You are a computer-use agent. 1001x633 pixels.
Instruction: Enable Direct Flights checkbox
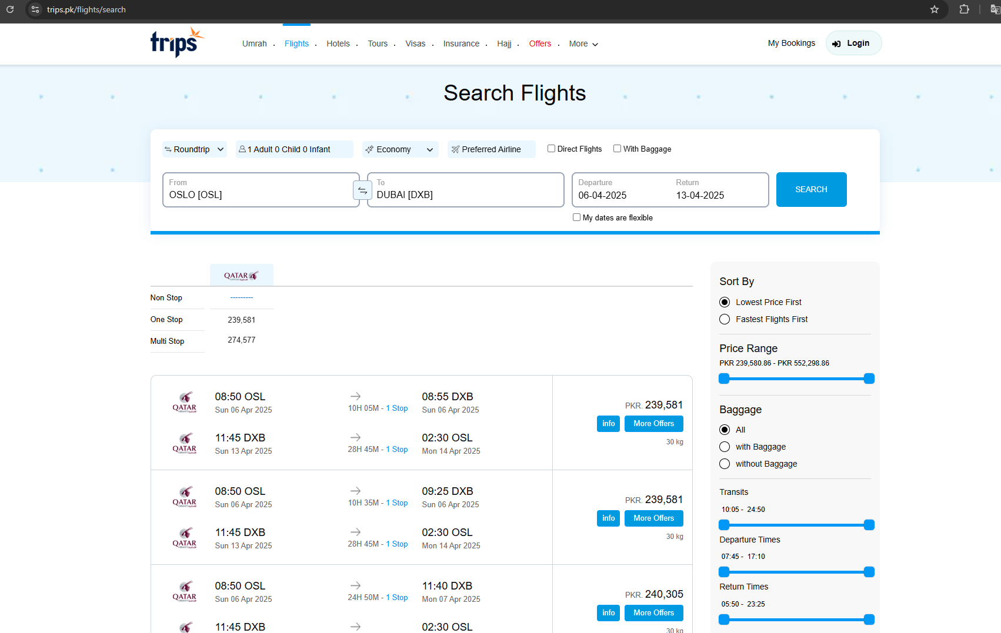pos(551,149)
